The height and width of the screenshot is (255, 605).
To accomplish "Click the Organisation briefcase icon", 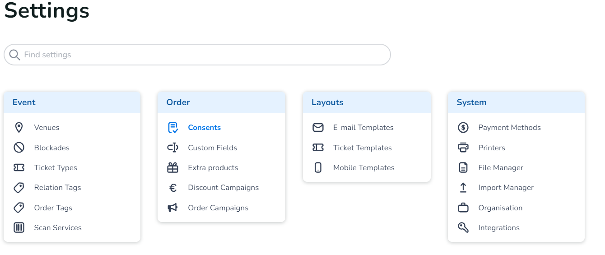I will coord(463,208).
